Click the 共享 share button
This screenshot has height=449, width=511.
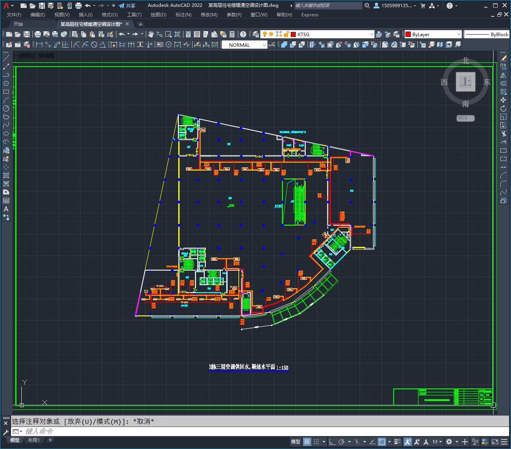tap(127, 6)
